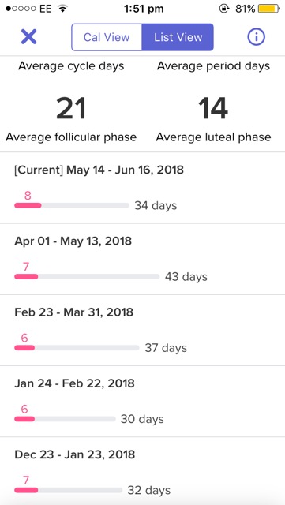Select the List View tab
This screenshot has height=505, width=285.
click(x=178, y=37)
